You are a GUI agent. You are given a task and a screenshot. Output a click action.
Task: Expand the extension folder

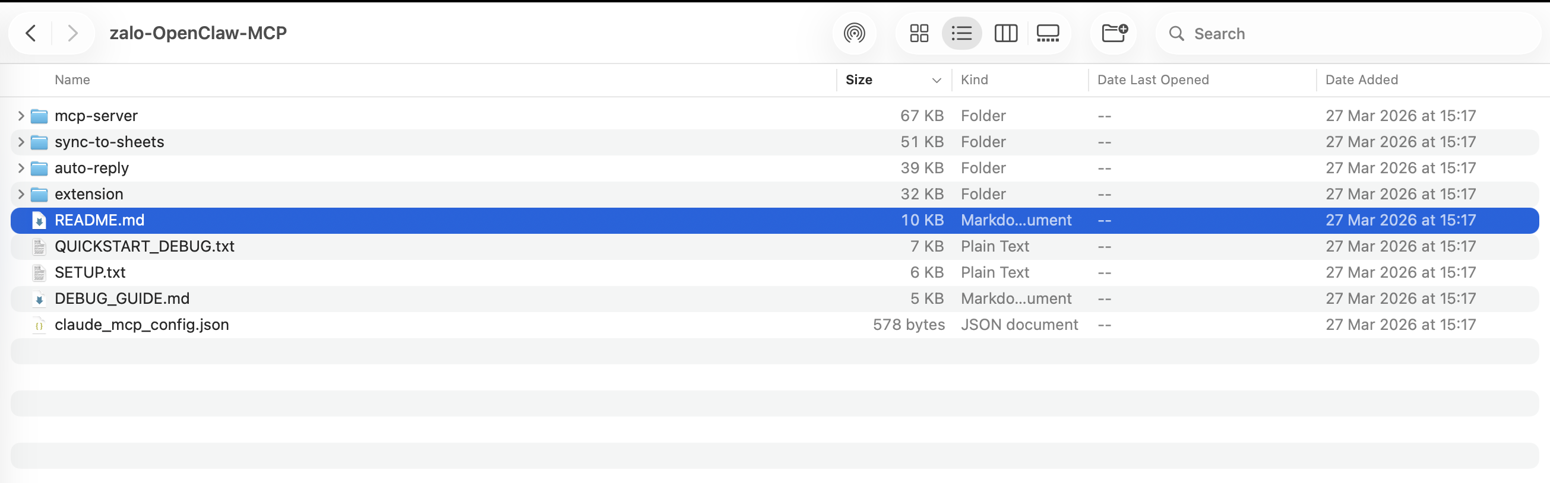pyautogui.click(x=20, y=194)
